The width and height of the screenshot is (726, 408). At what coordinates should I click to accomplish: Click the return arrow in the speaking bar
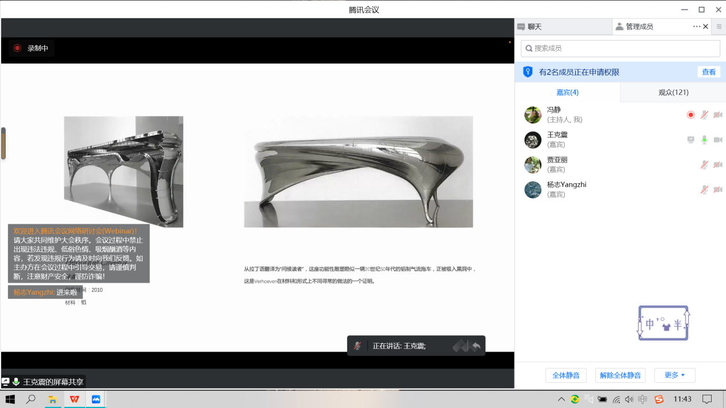(x=476, y=346)
